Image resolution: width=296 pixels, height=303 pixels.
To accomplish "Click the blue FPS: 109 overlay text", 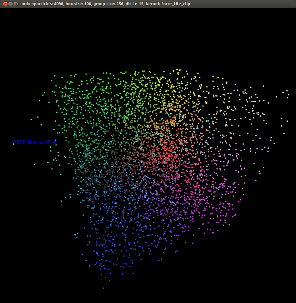I will [x=34, y=143].
